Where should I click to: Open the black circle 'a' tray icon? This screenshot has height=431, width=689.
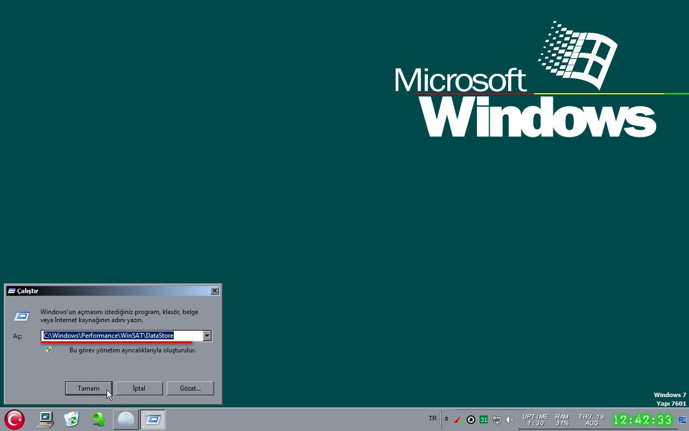[x=471, y=420]
